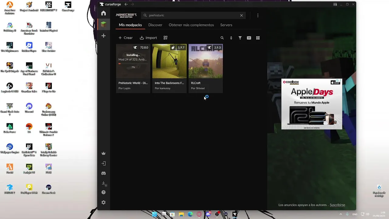Viewport: 389px width, 219px height.
Task: Select the Logitech G HUB desktop icon
Action: 10,88
